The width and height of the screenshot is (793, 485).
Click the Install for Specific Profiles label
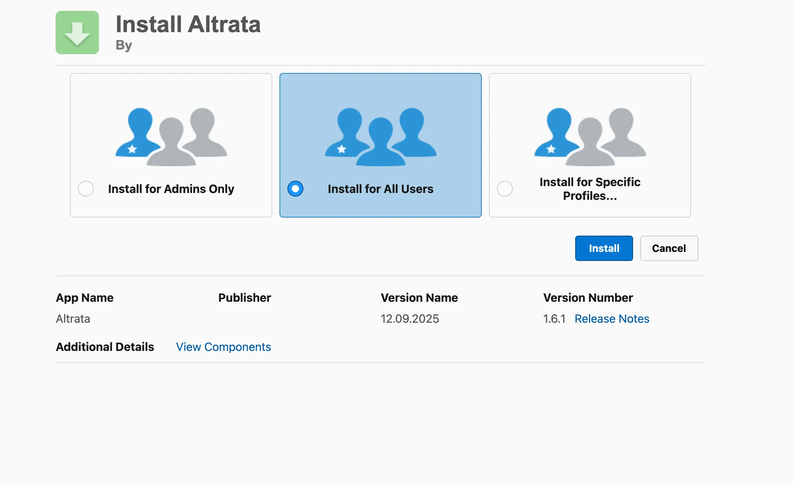(x=590, y=189)
